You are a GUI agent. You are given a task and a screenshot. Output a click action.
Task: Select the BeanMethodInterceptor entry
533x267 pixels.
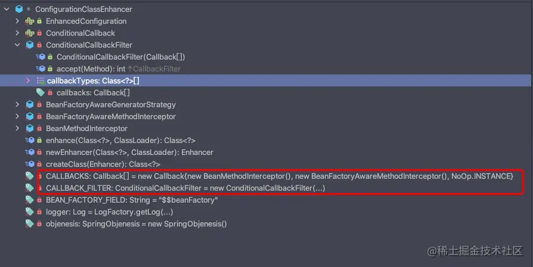86,128
